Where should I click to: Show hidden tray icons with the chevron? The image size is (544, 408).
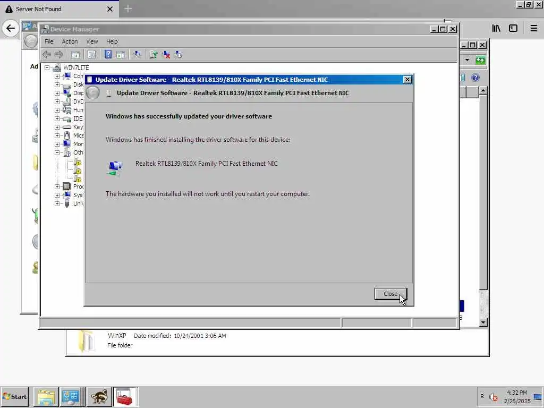[482, 396]
